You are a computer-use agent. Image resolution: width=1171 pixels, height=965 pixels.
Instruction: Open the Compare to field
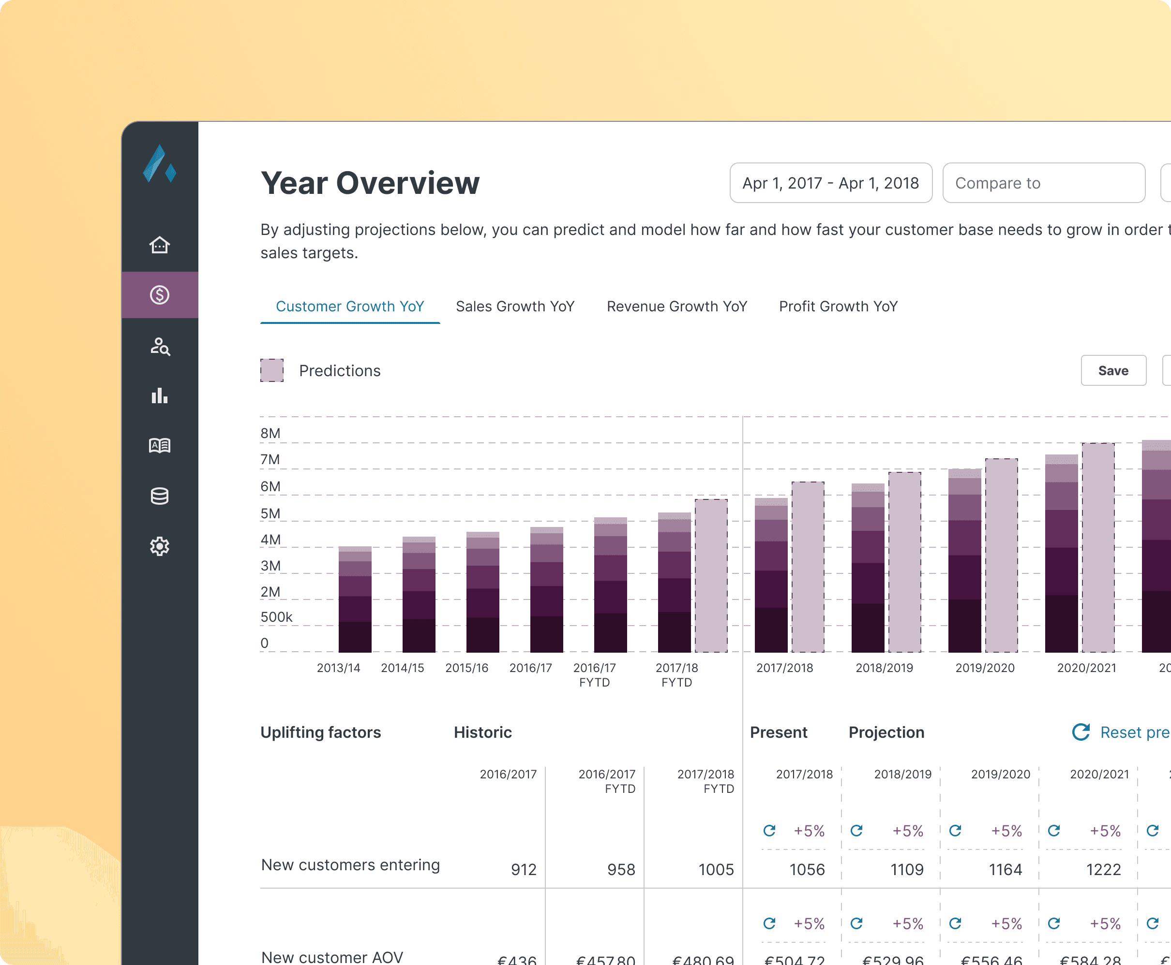(x=1044, y=183)
